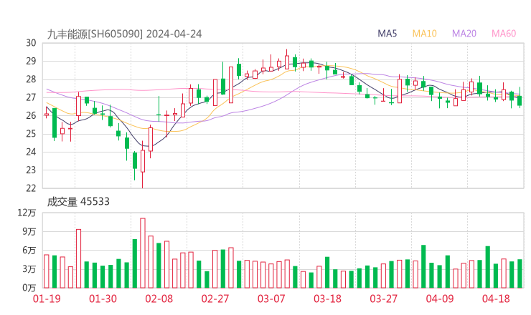Click the price axis value 23
531x315 pixels.
pos(31,170)
